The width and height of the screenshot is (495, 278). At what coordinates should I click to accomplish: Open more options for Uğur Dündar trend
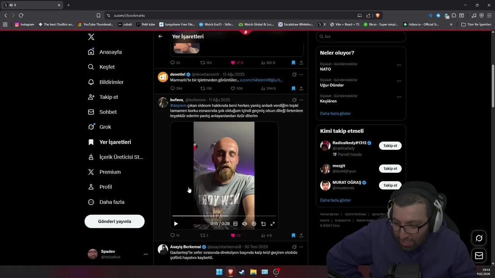399,81
